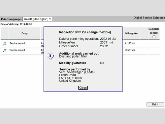The image size is (165, 124).
Task: Select the first Service record entry text
Action: click(17, 43)
